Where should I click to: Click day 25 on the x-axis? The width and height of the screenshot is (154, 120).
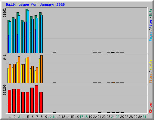[x=117, y=117]
